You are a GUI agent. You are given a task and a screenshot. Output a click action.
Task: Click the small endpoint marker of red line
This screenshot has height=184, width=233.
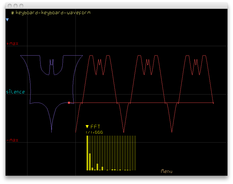(213, 103)
